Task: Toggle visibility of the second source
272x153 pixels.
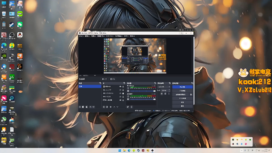Action: (x=120, y=90)
